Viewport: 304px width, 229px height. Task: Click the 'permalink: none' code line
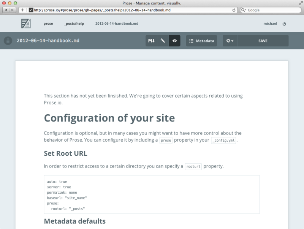coord(62,193)
